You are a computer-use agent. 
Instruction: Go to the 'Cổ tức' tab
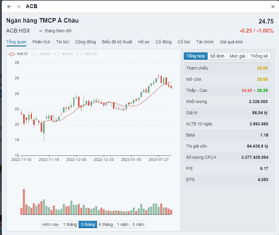pos(184,42)
